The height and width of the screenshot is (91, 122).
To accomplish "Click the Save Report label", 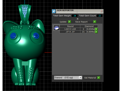I will point(84,22).
